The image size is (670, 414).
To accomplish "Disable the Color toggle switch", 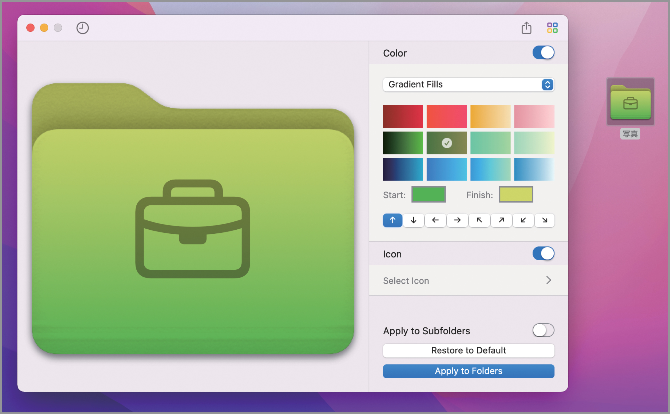I will point(543,53).
